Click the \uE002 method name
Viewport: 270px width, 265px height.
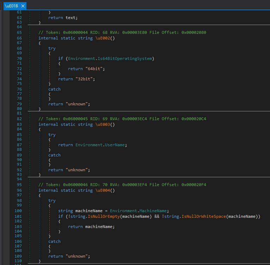103,38
